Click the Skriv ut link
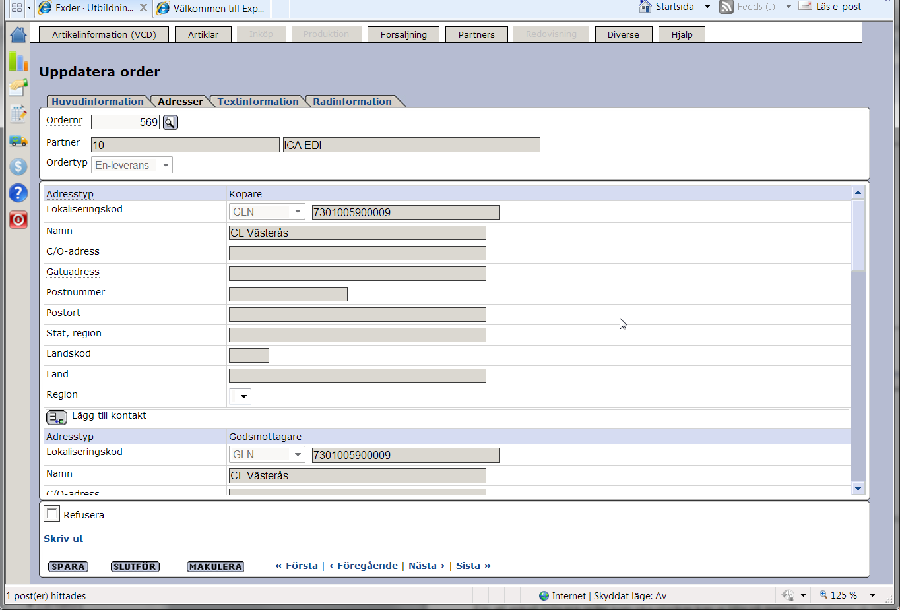Image resolution: width=900 pixels, height=610 pixels. 63,539
